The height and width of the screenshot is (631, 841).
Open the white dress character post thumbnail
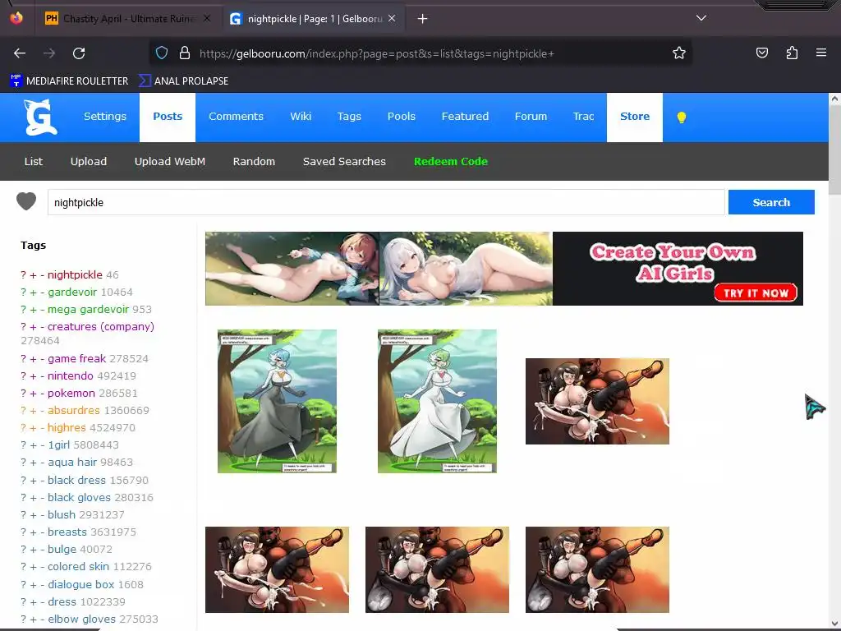[x=437, y=401]
